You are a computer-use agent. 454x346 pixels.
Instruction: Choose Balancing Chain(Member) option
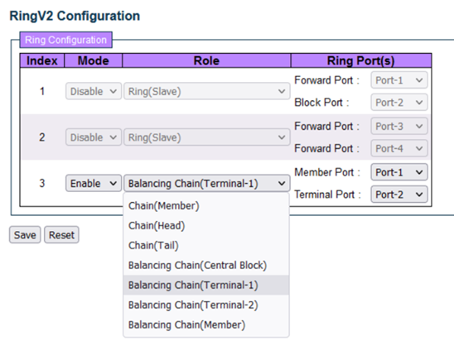pyautogui.click(x=205, y=324)
